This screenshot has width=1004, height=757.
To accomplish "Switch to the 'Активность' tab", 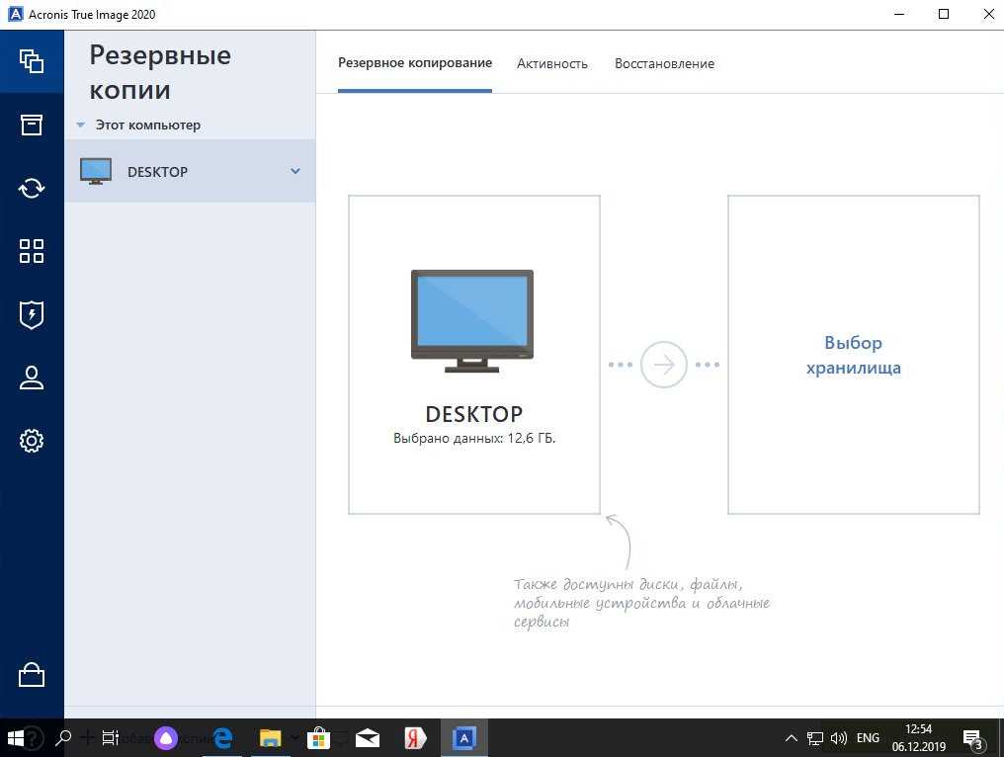I will coord(551,63).
